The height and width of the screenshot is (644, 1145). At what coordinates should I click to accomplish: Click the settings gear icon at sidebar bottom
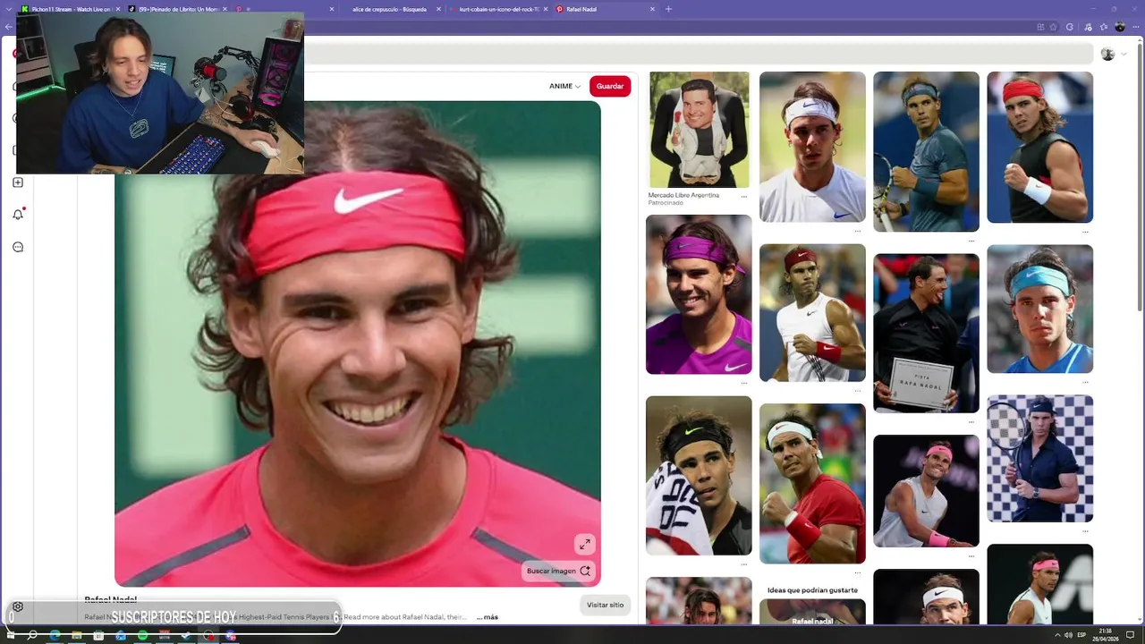pos(17,606)
